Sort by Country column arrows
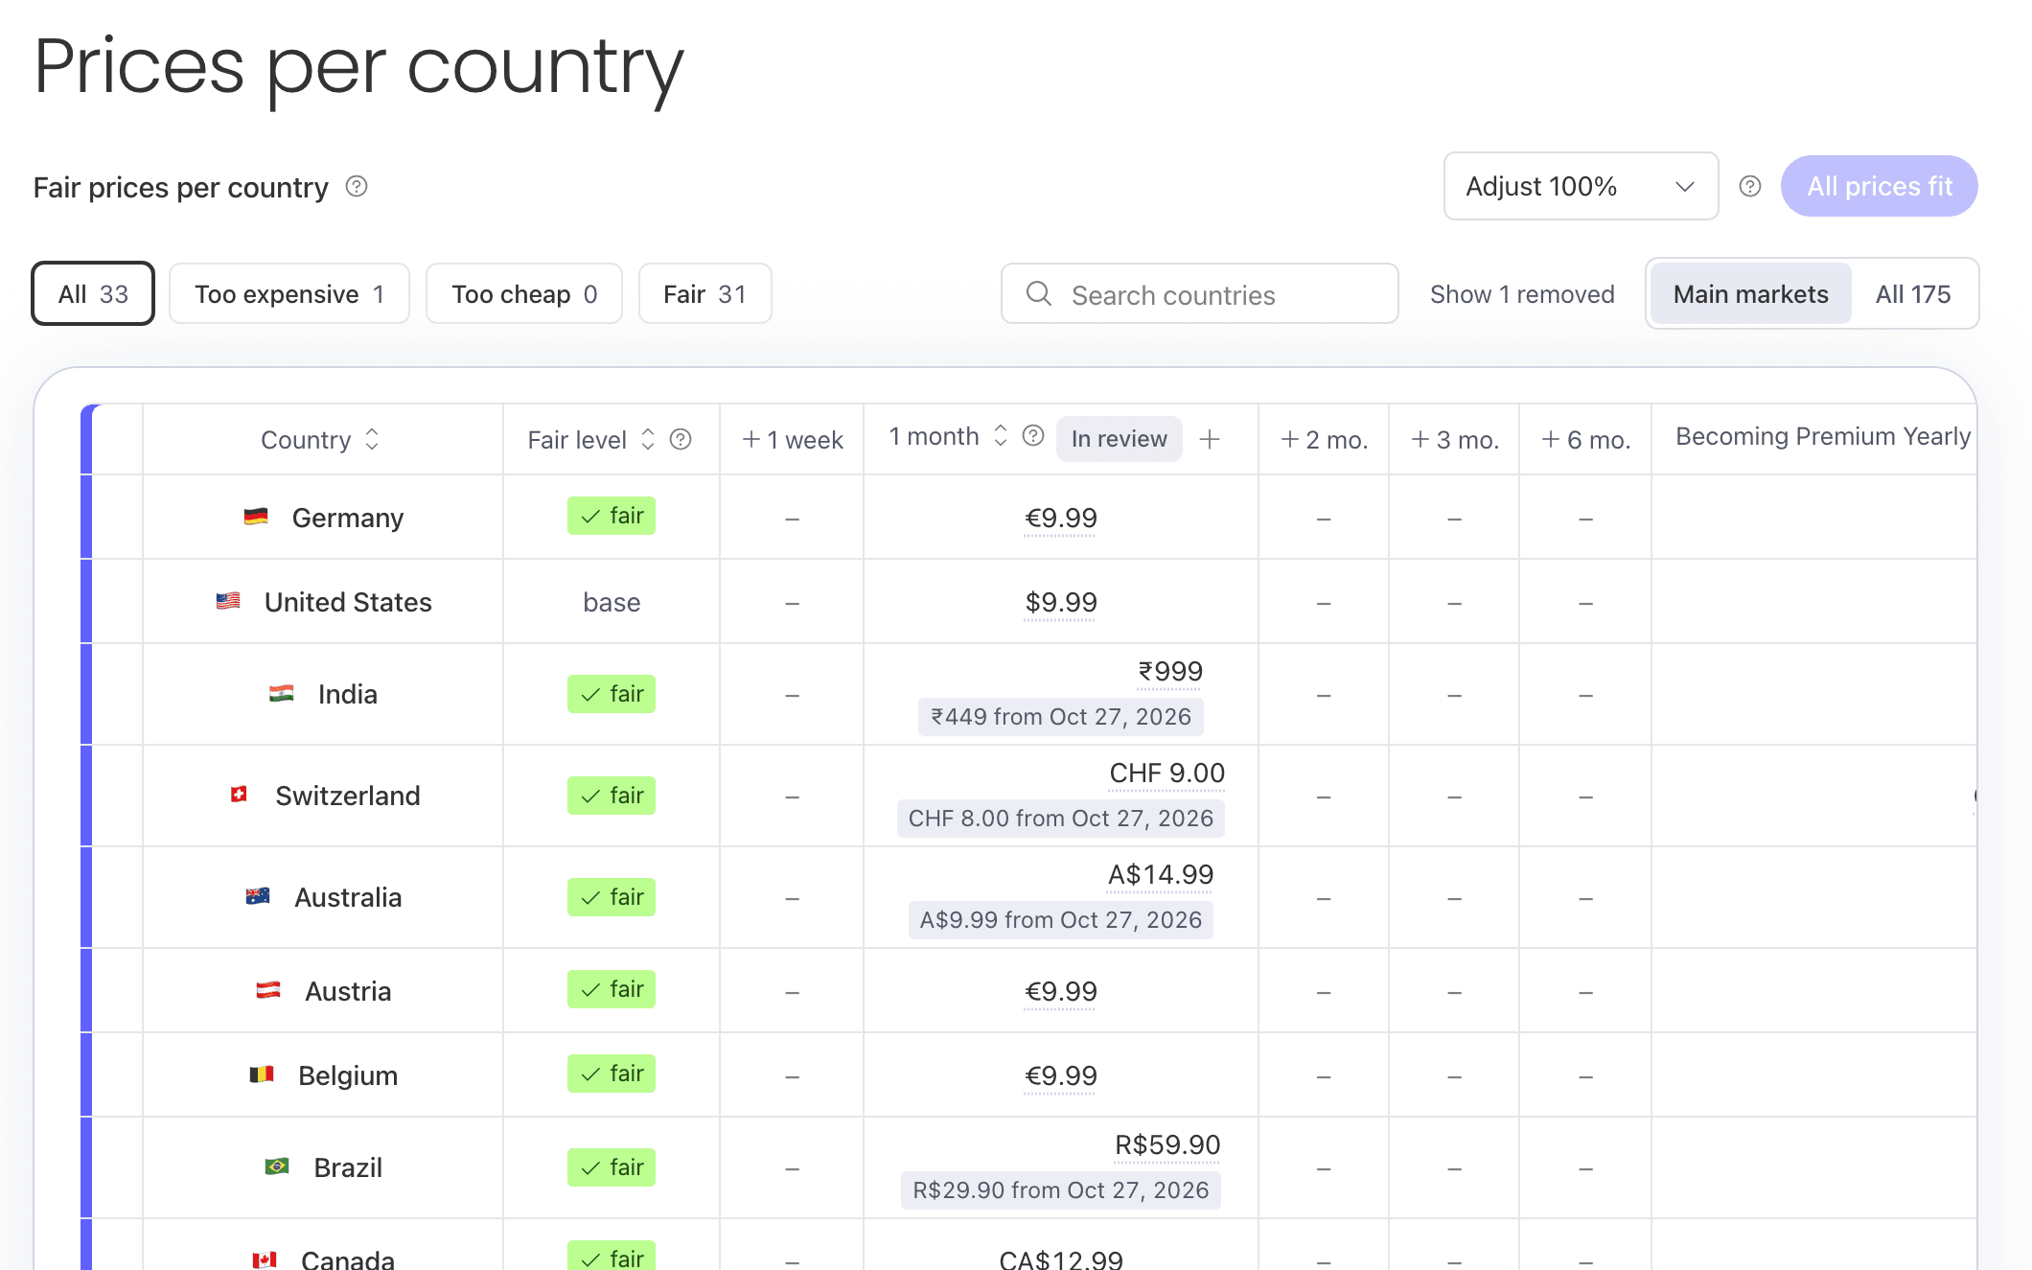2032x1270 pixels. pyautogui.click(x=372, y=439)
